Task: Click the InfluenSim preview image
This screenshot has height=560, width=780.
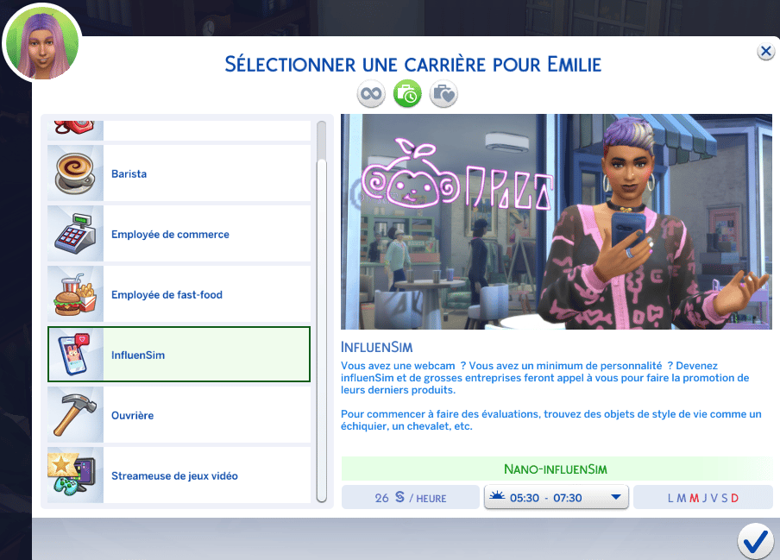Action: point(557,222)
